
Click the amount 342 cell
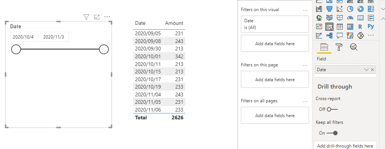[179, 56]
